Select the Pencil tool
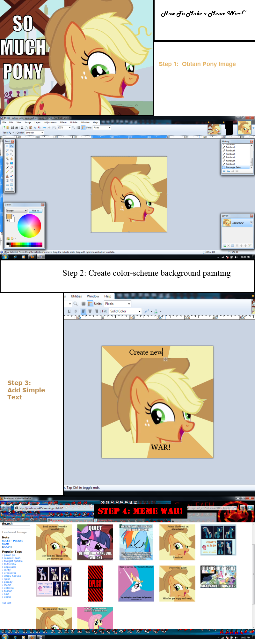 pos(7,172)
